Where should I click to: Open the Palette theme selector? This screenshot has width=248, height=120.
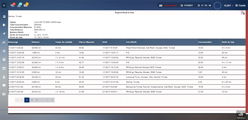(x=240, y=5)
